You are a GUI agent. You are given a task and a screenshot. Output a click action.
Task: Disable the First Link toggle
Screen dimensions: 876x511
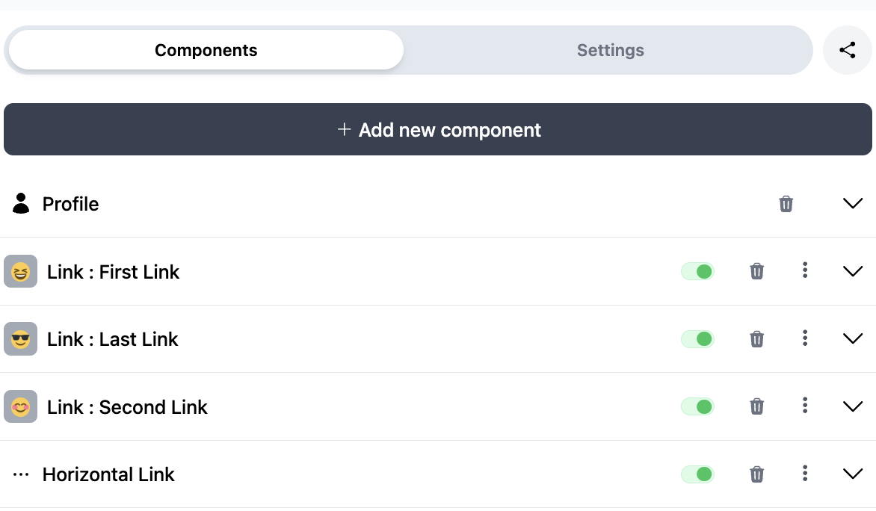click(698, 272)
